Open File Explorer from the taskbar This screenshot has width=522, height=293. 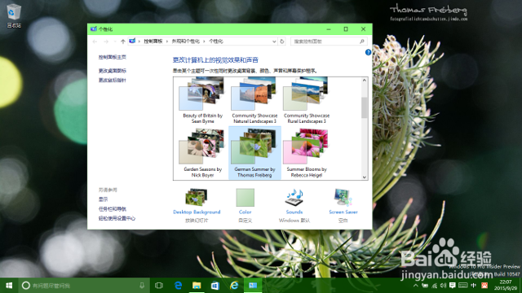click(x=197, y=286)
